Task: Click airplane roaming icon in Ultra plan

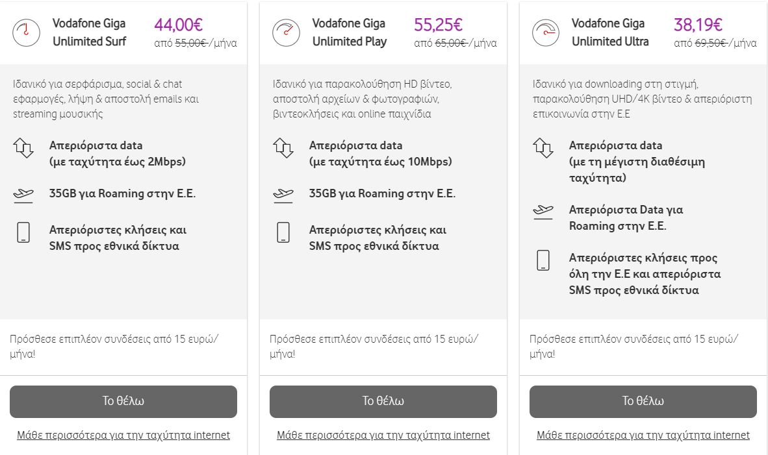Action: pyautogui.click(x=543, y=212)
